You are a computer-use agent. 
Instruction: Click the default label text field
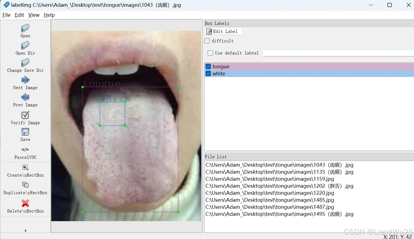(338, 53)
